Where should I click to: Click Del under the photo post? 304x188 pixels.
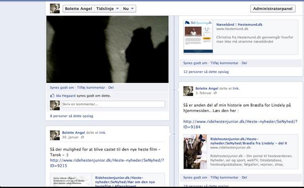click(111, 88)
